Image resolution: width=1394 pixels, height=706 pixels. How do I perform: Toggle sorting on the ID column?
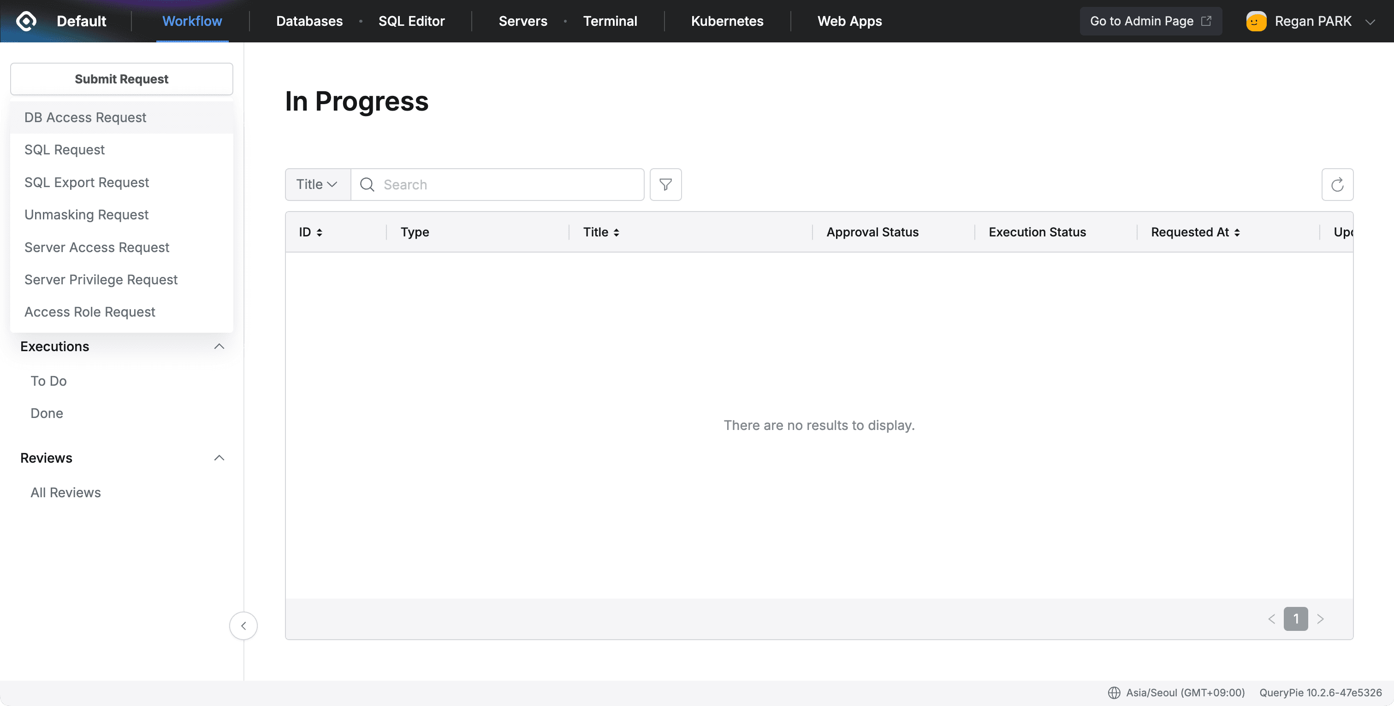[x=318, y=231]
